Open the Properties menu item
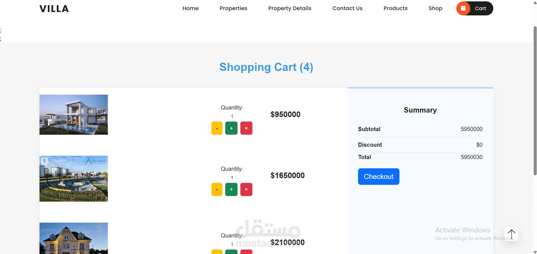The width and height of the screenshot is (537, 254). pyautogui.click(x=233, y=8)
